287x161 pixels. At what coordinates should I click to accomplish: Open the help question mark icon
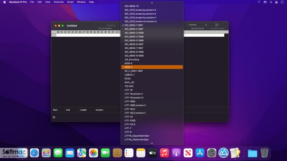[54, 117]
